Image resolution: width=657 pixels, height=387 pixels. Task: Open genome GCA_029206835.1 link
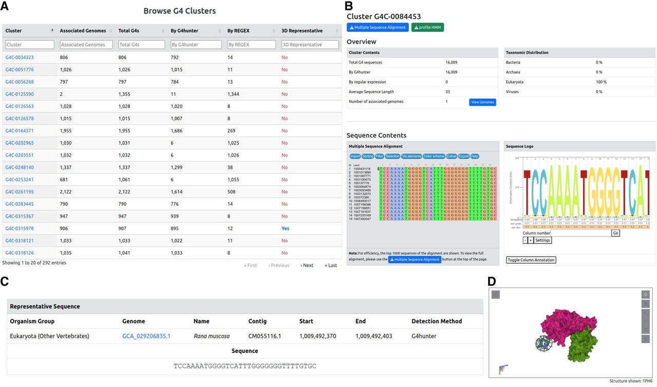pyautogui.click(x=146, y=336)
